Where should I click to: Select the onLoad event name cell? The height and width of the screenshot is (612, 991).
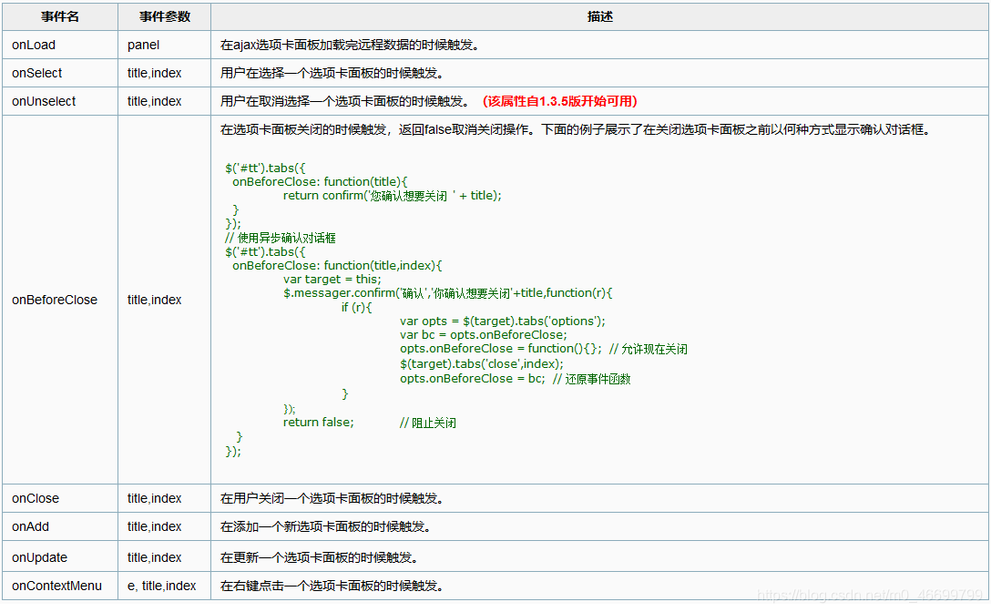(x=60, y=45)
